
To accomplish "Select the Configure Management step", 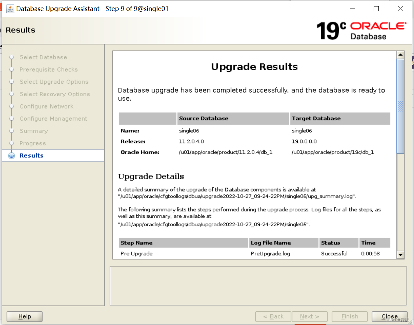I will (x=53, y=118).
